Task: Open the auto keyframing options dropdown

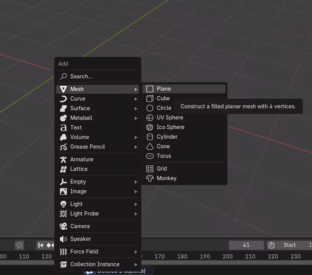Action: click(x=29, y=245)
